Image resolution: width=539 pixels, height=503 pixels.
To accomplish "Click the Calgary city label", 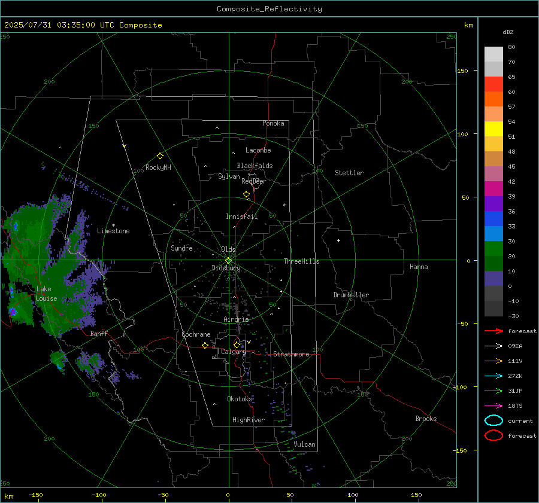I will point(234,352).
